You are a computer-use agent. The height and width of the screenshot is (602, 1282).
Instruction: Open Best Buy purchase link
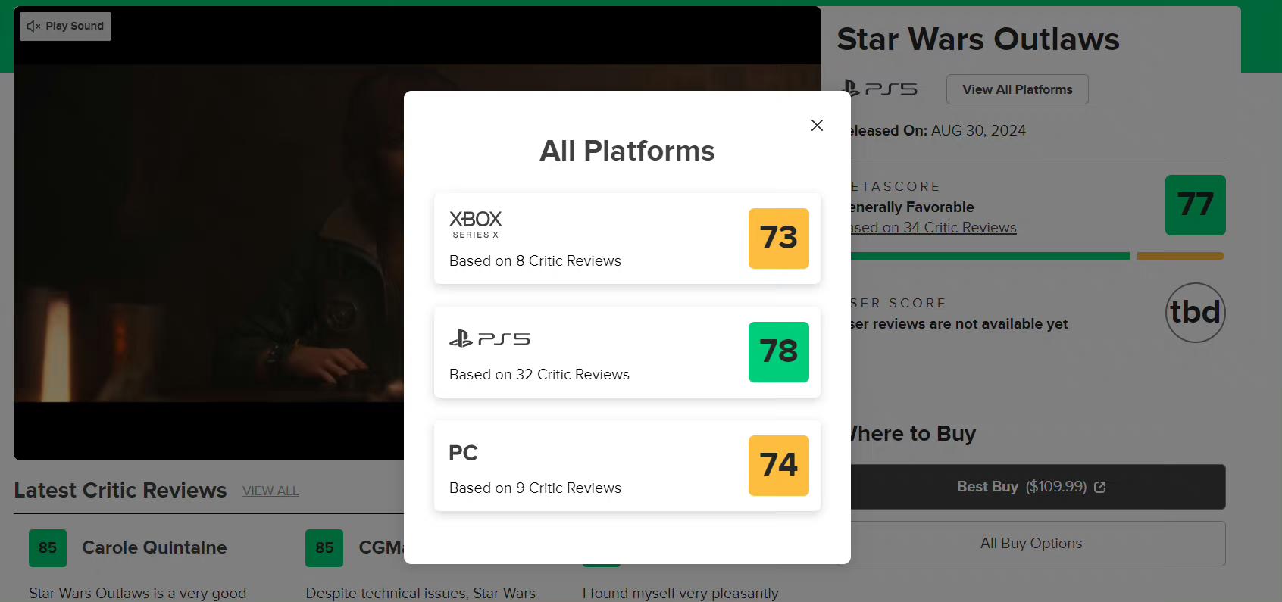[1031, 487]
